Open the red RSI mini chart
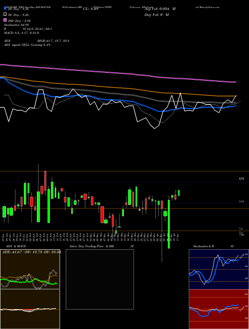This screenshot has width=249, height=329. pyautogui.click(x=219, y=309)
